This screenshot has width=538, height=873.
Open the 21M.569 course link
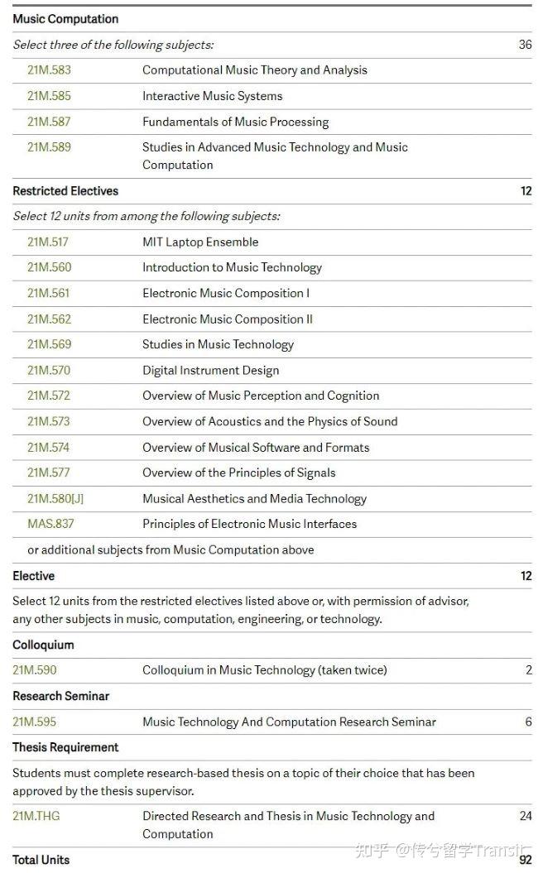[x=49, y=344]
